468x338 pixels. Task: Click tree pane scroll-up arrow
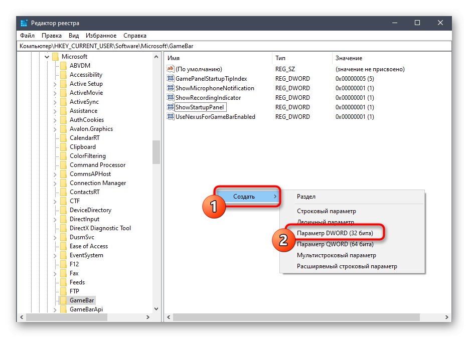point(156,57)
